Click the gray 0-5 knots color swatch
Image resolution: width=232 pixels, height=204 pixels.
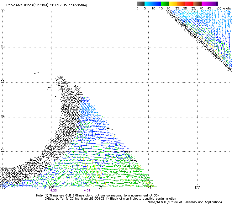(140, 4)
